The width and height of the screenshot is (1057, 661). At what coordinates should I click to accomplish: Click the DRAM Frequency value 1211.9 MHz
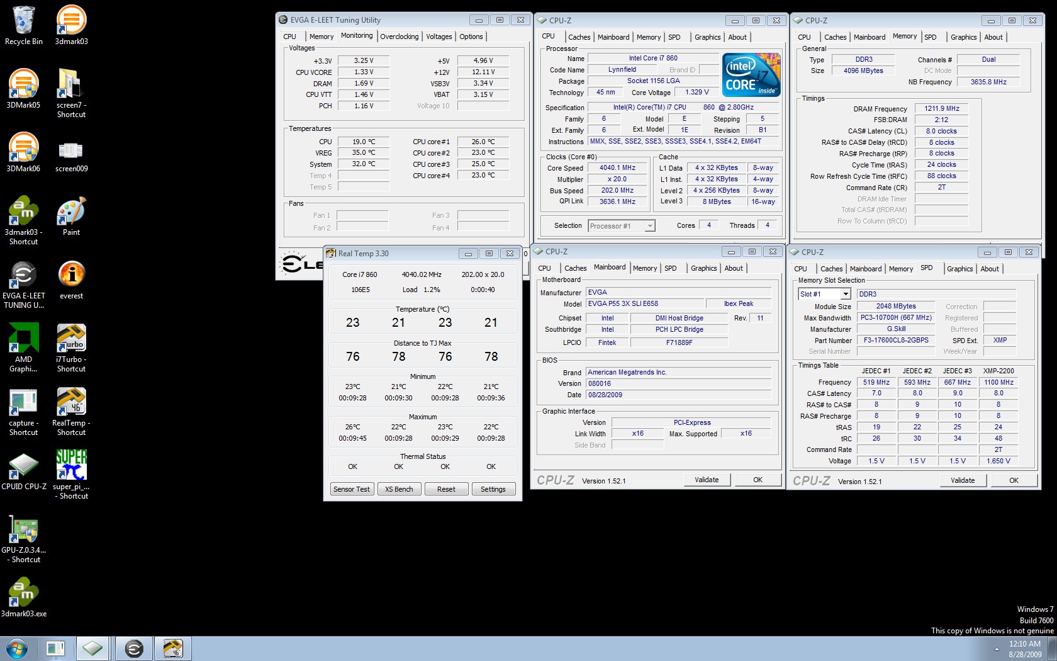coord(942,108)
